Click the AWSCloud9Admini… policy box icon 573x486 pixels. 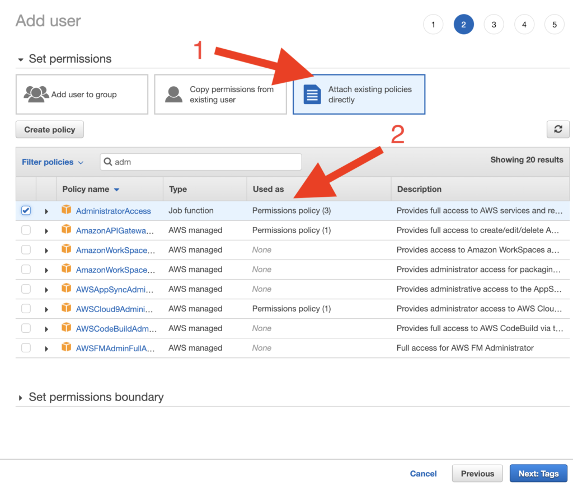(66, 308)
